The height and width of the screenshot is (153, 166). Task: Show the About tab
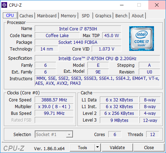point(138,16)
